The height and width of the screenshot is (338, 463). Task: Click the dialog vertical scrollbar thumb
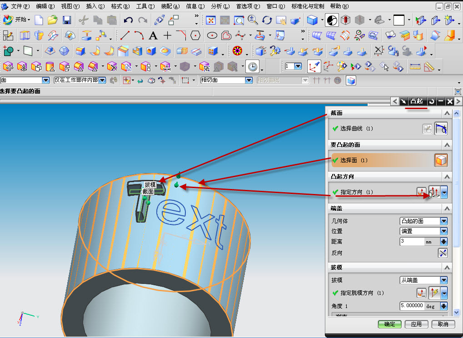click(x=457, y=182)
